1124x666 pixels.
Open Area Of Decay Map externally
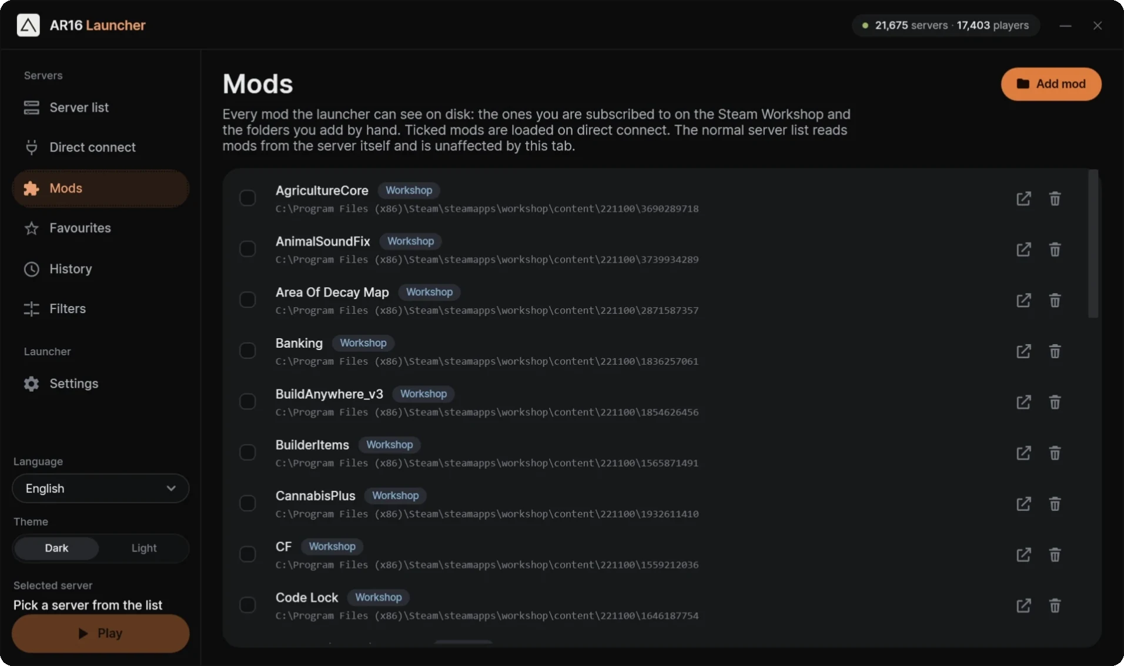[x=1023, y=300]
